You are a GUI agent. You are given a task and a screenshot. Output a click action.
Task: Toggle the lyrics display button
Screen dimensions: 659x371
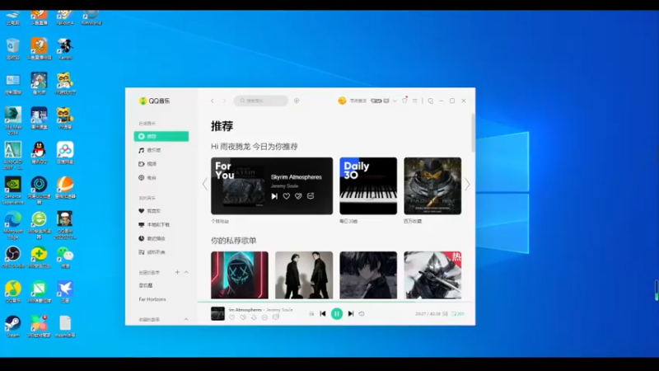445,314
